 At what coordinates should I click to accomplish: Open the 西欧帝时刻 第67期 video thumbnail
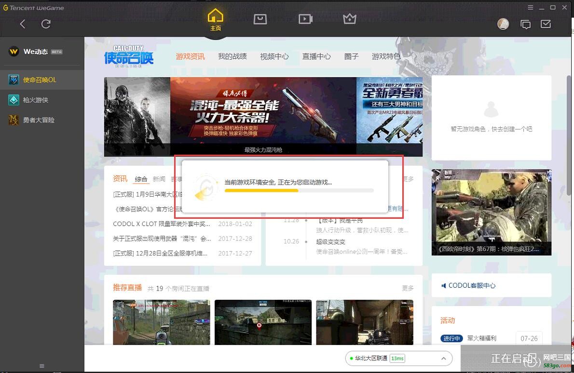click(x=491, y=212)
